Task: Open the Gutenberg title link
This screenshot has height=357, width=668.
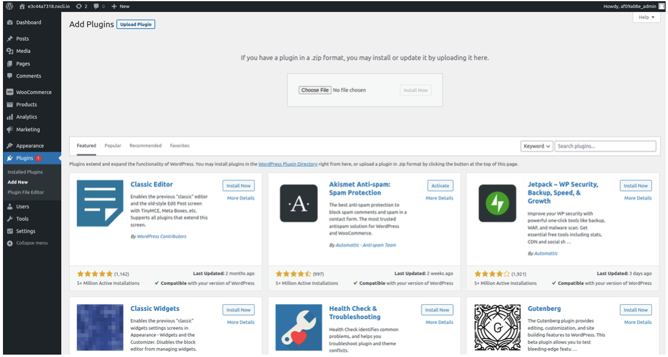Action: tap(544, 308)
